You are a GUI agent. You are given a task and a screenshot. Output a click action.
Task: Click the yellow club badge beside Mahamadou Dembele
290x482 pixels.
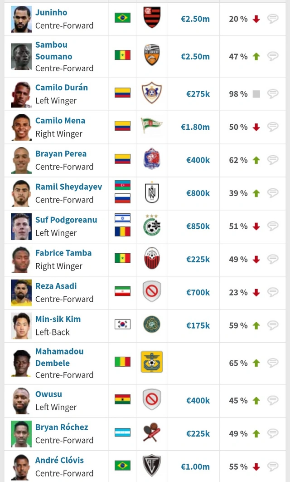[152, 362]
